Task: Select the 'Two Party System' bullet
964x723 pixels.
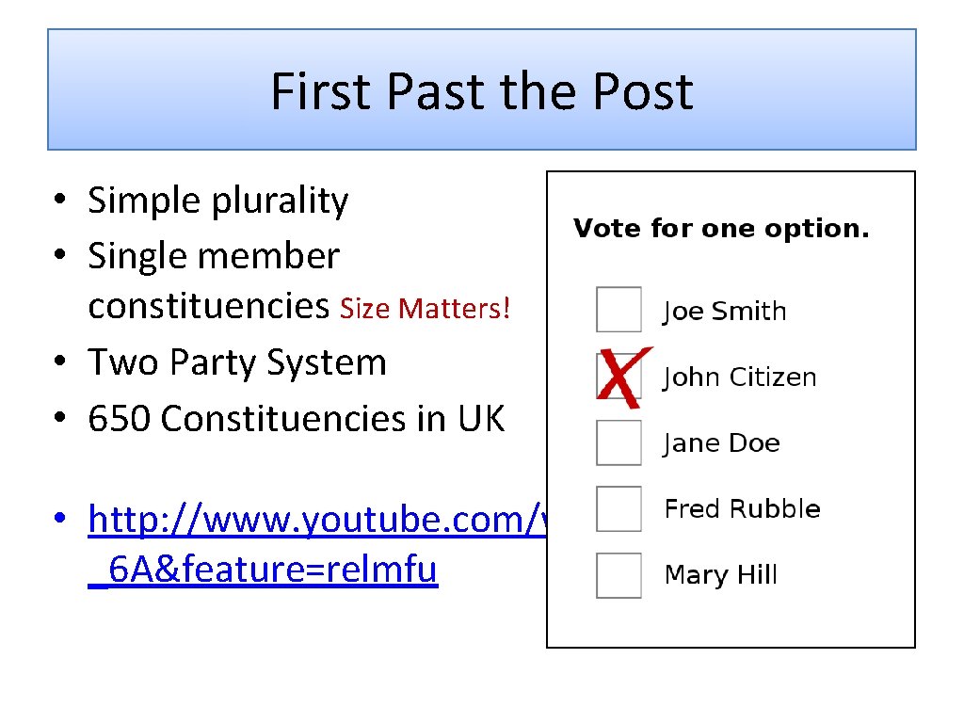Action: (x=237, y=362)
